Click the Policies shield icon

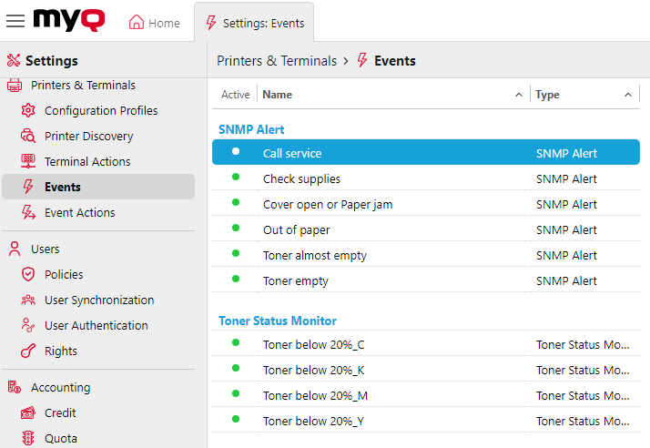coord(27,275)
